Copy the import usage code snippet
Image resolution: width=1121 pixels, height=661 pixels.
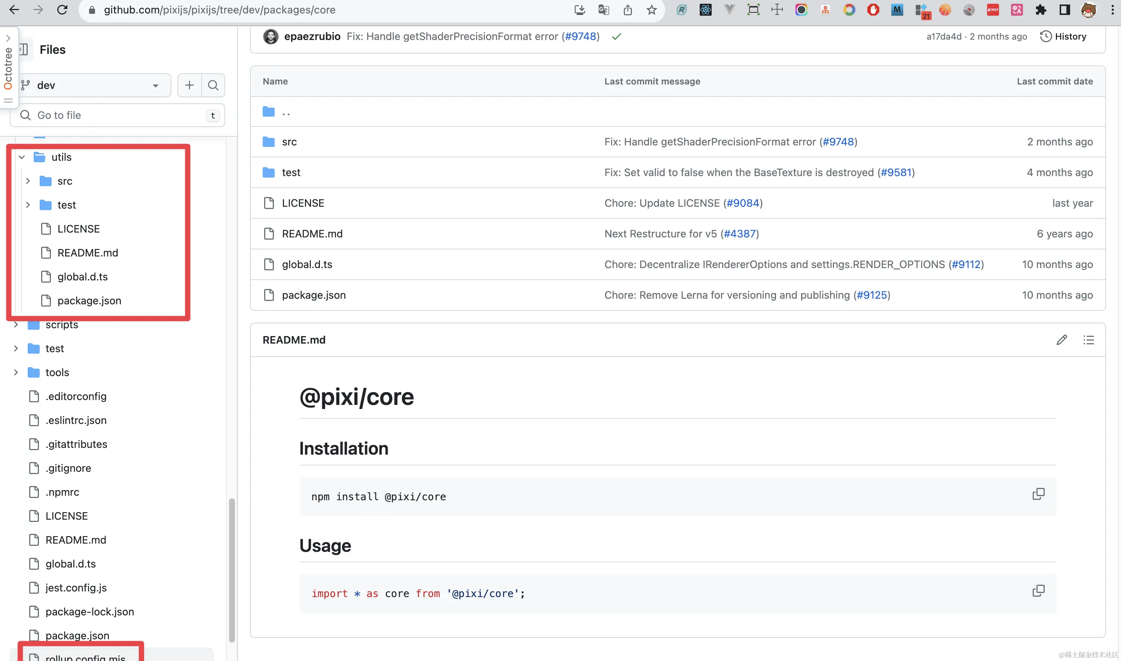1038,591
